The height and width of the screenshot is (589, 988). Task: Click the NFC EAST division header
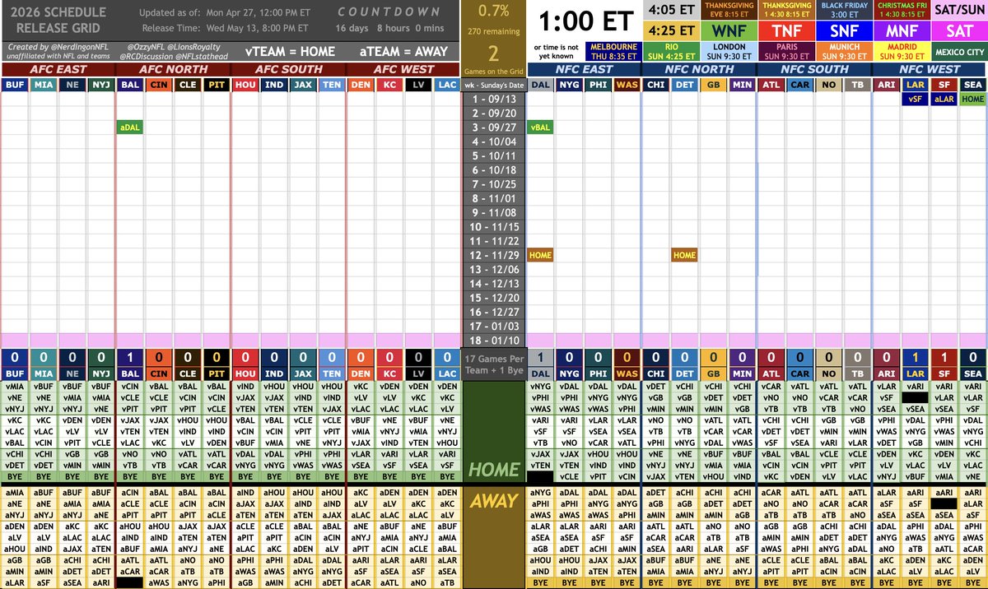pyautogui.click(x=584, y=69)
